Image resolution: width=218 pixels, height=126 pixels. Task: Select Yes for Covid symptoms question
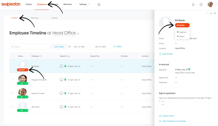[x=160, y=101]
